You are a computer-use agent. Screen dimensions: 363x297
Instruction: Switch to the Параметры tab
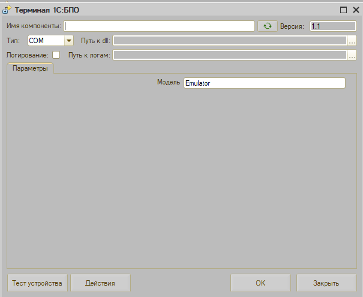(30, 69)
